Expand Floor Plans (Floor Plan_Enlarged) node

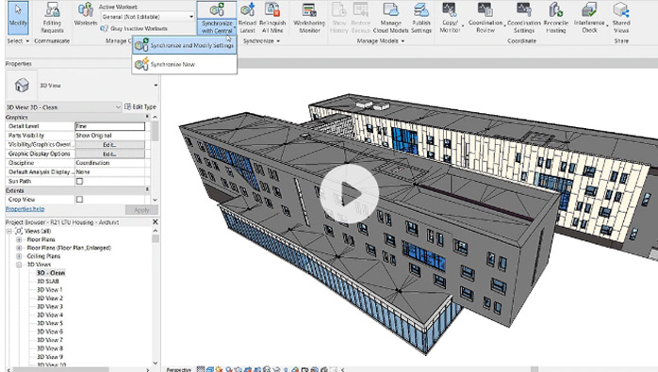19,248
